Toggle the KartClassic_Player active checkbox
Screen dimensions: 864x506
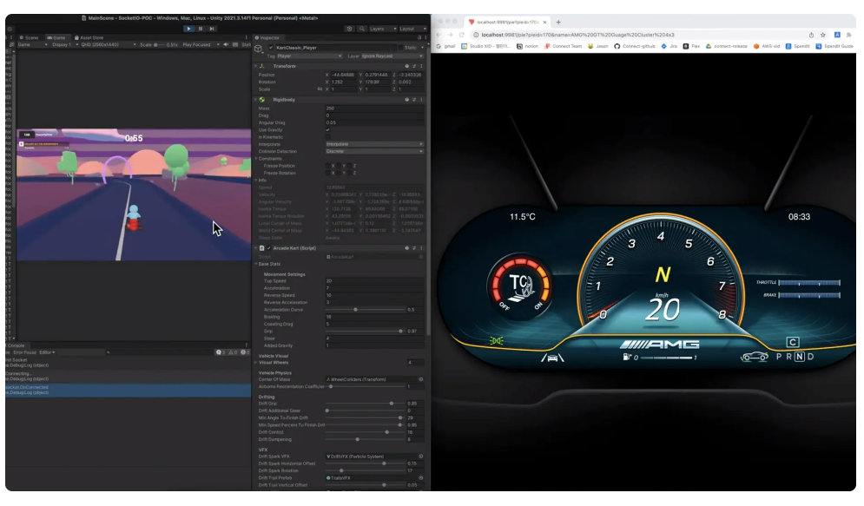[x=271, y=48]
